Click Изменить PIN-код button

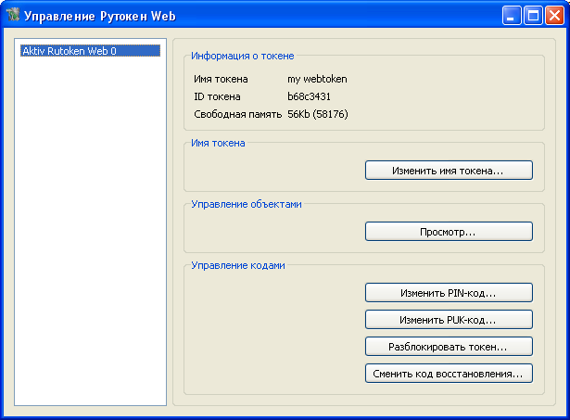[449, 293]
